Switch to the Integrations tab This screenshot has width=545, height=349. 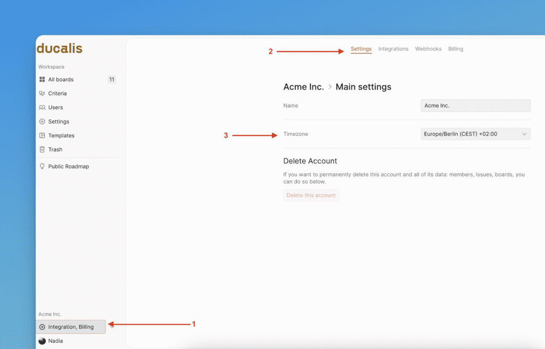pos(393,49)
